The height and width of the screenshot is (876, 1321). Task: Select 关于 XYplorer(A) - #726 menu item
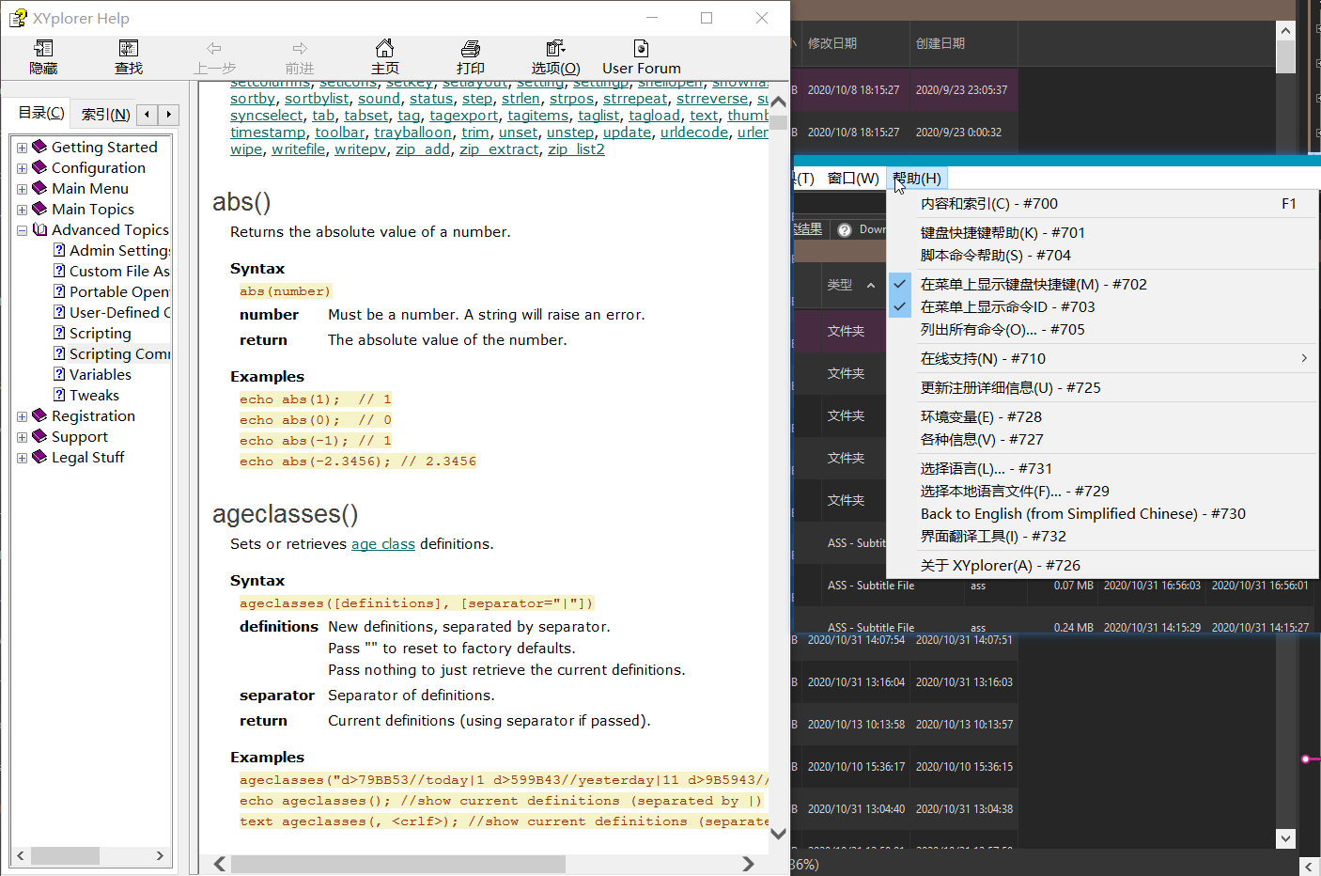coord(1103,565)
